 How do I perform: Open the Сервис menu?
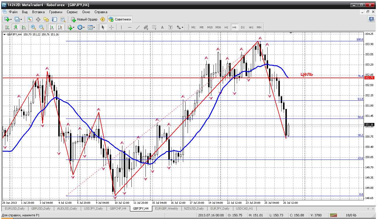pos(72,12)
